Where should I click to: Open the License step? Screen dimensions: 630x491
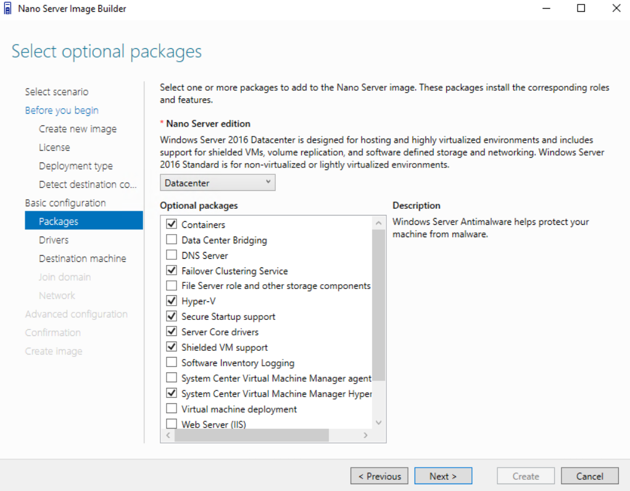pos(54,147)
